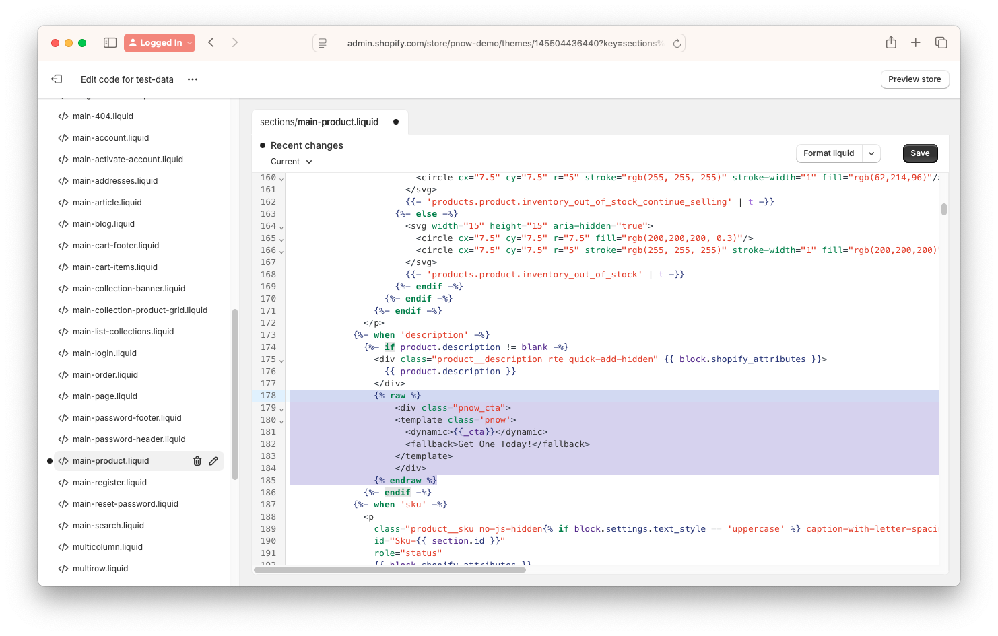Open main-collection-banner.liquid file
This screenshot has width=998, height=636.
(x=129, y=289)
